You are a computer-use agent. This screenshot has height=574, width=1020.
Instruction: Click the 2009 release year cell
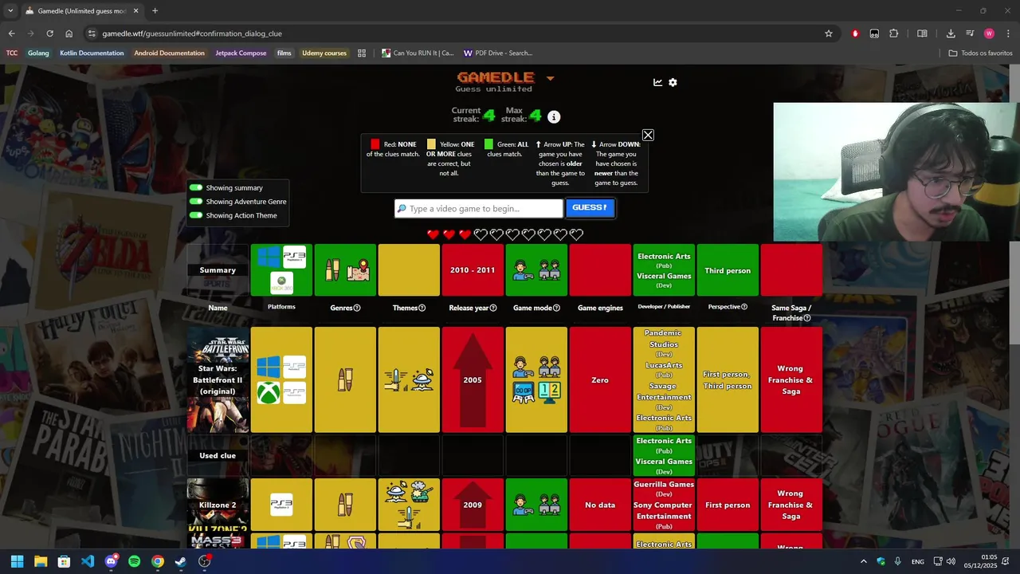pos(473,505)
